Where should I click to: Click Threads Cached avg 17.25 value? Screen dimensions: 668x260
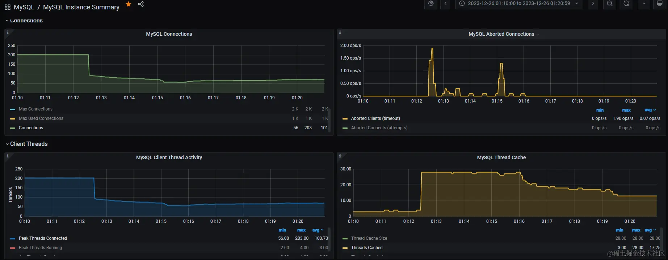(x=655, y=248)
